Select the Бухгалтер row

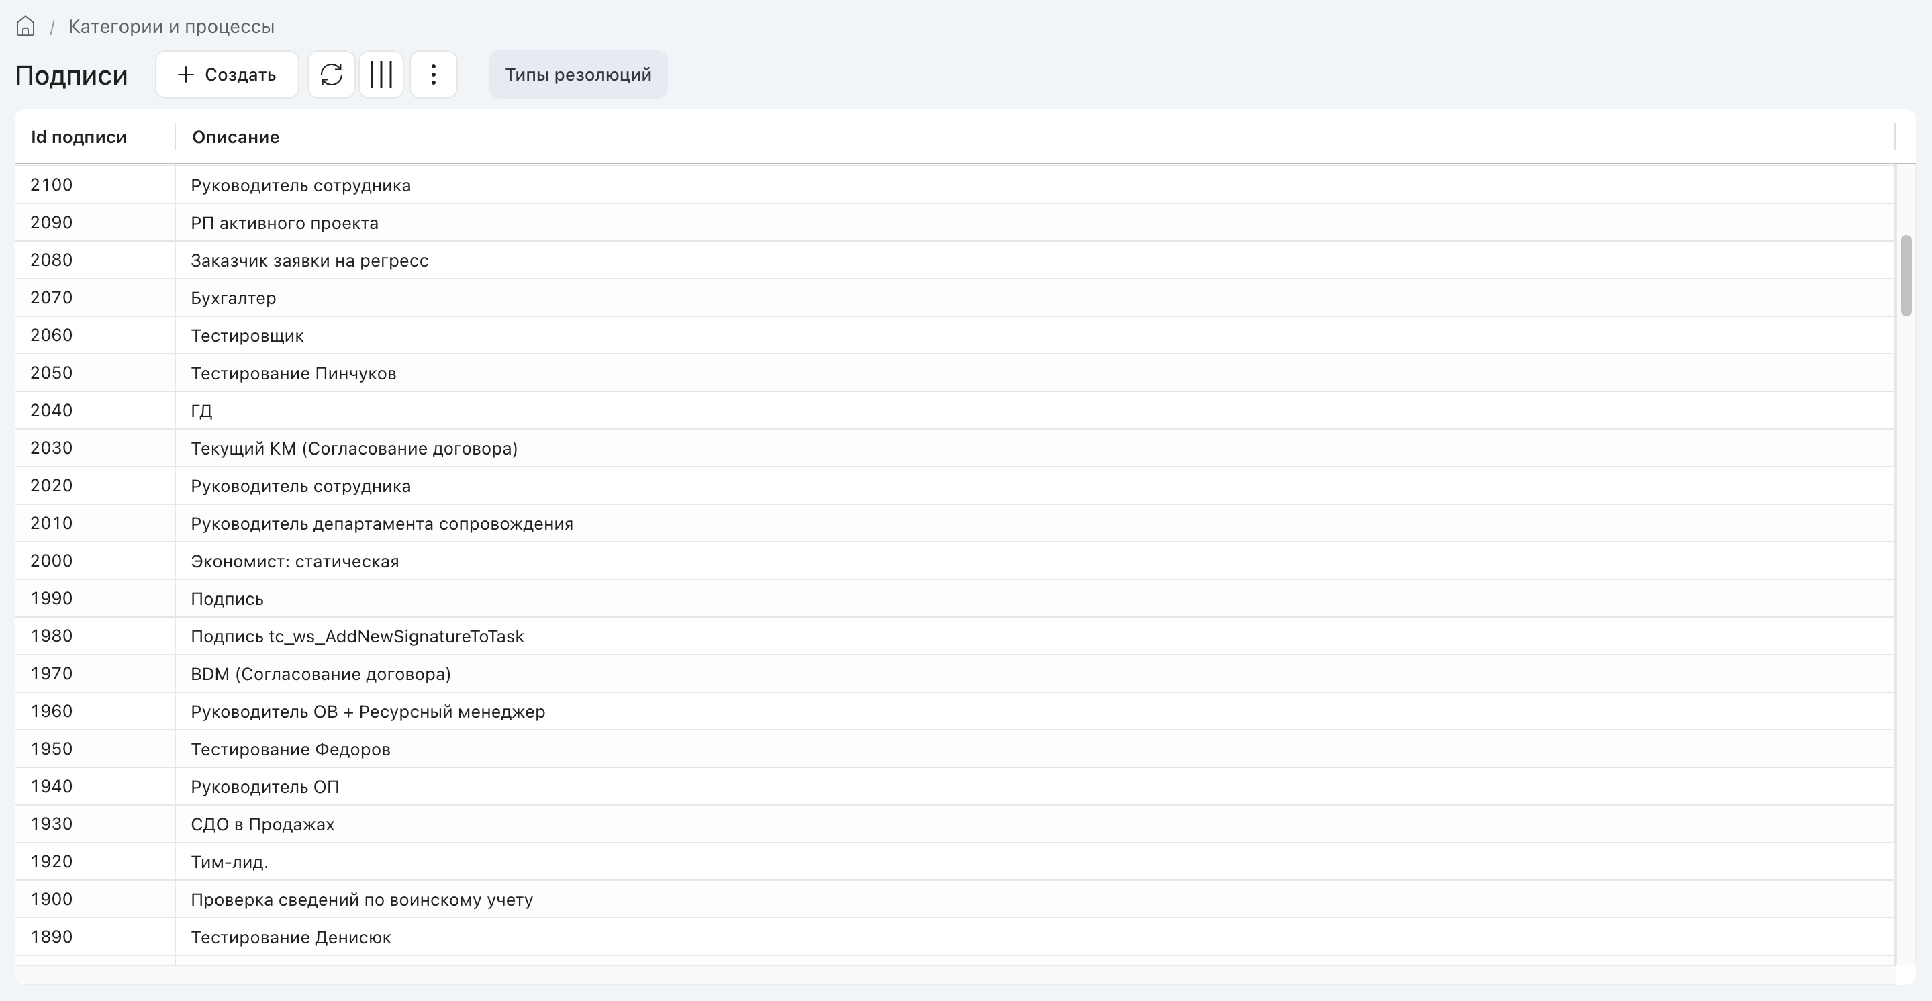[x=954, y=297]
